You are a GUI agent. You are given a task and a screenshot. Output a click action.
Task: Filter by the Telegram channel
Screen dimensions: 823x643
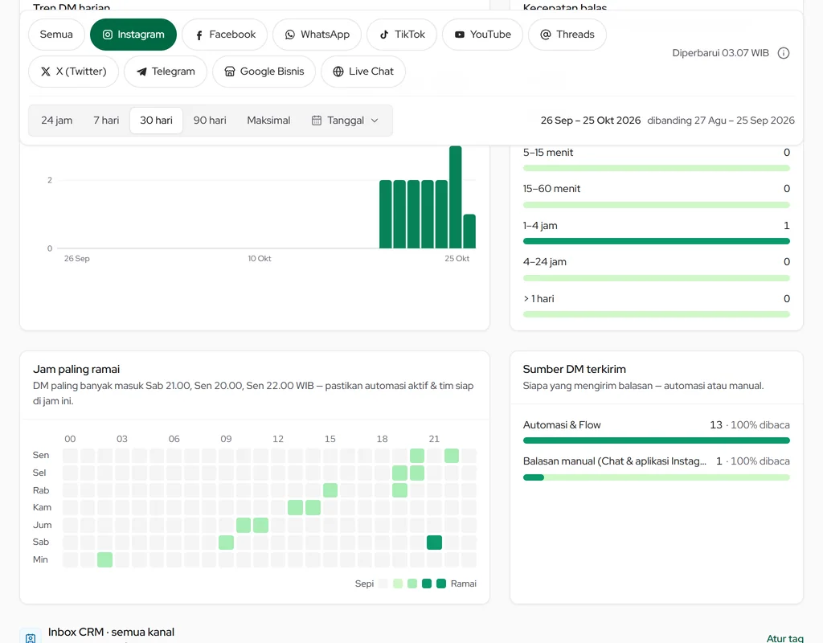(x=166, y=72)
